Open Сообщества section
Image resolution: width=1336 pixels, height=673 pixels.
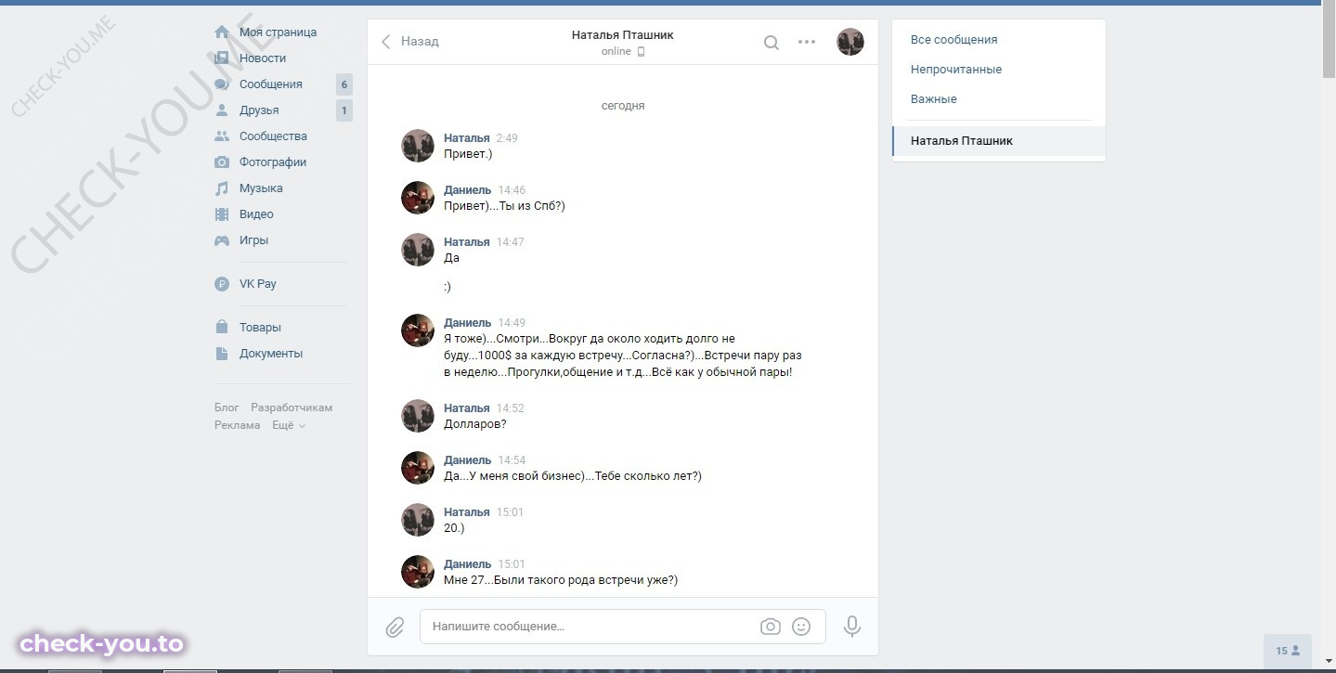[x=273, y=136]
